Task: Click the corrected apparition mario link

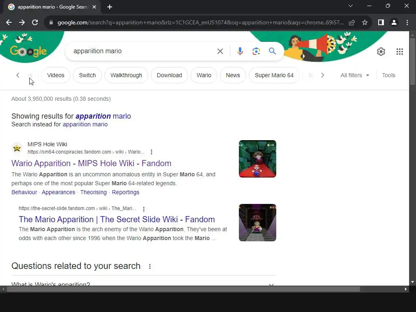Action: (x=103, y=116)
